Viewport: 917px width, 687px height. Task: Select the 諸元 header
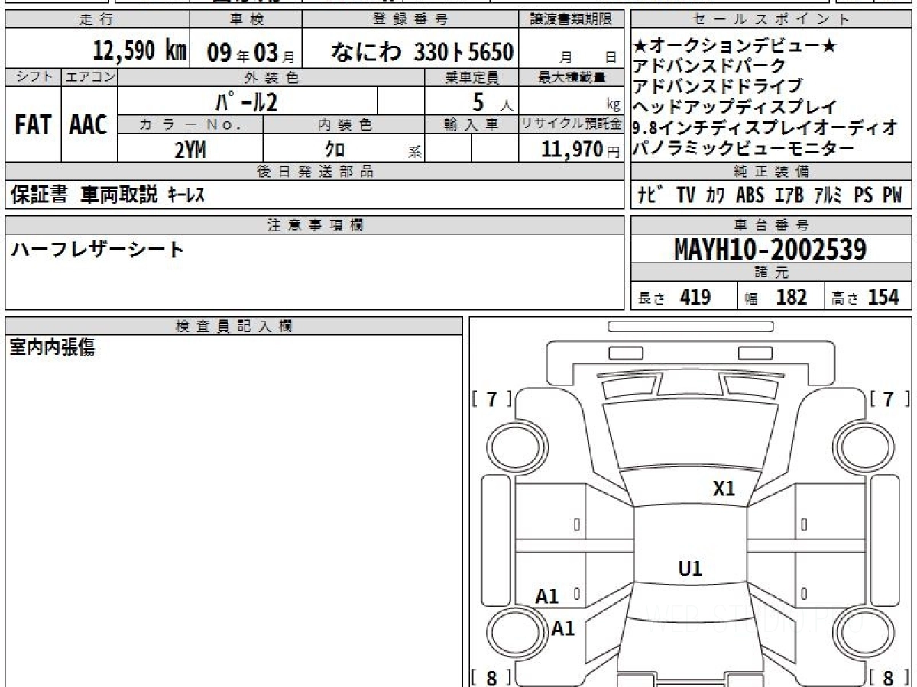[772, 273]
